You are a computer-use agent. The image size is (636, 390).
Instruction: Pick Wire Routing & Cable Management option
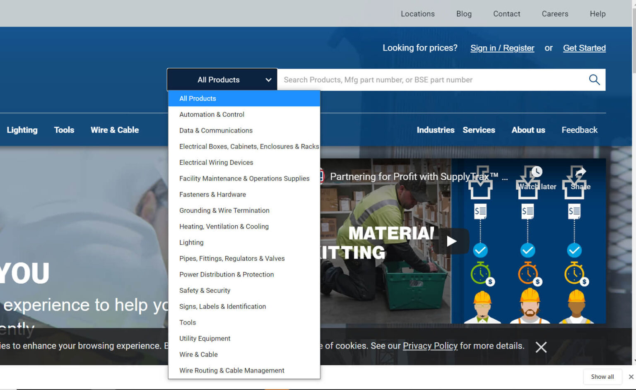tap(231, 371)
